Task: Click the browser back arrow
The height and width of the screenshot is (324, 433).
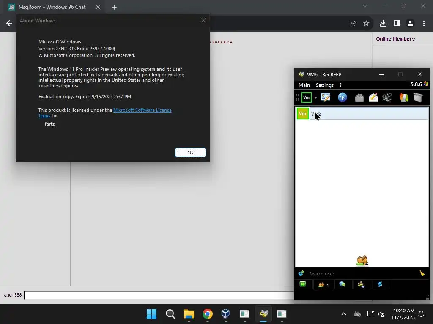Action: coord(9,24)
